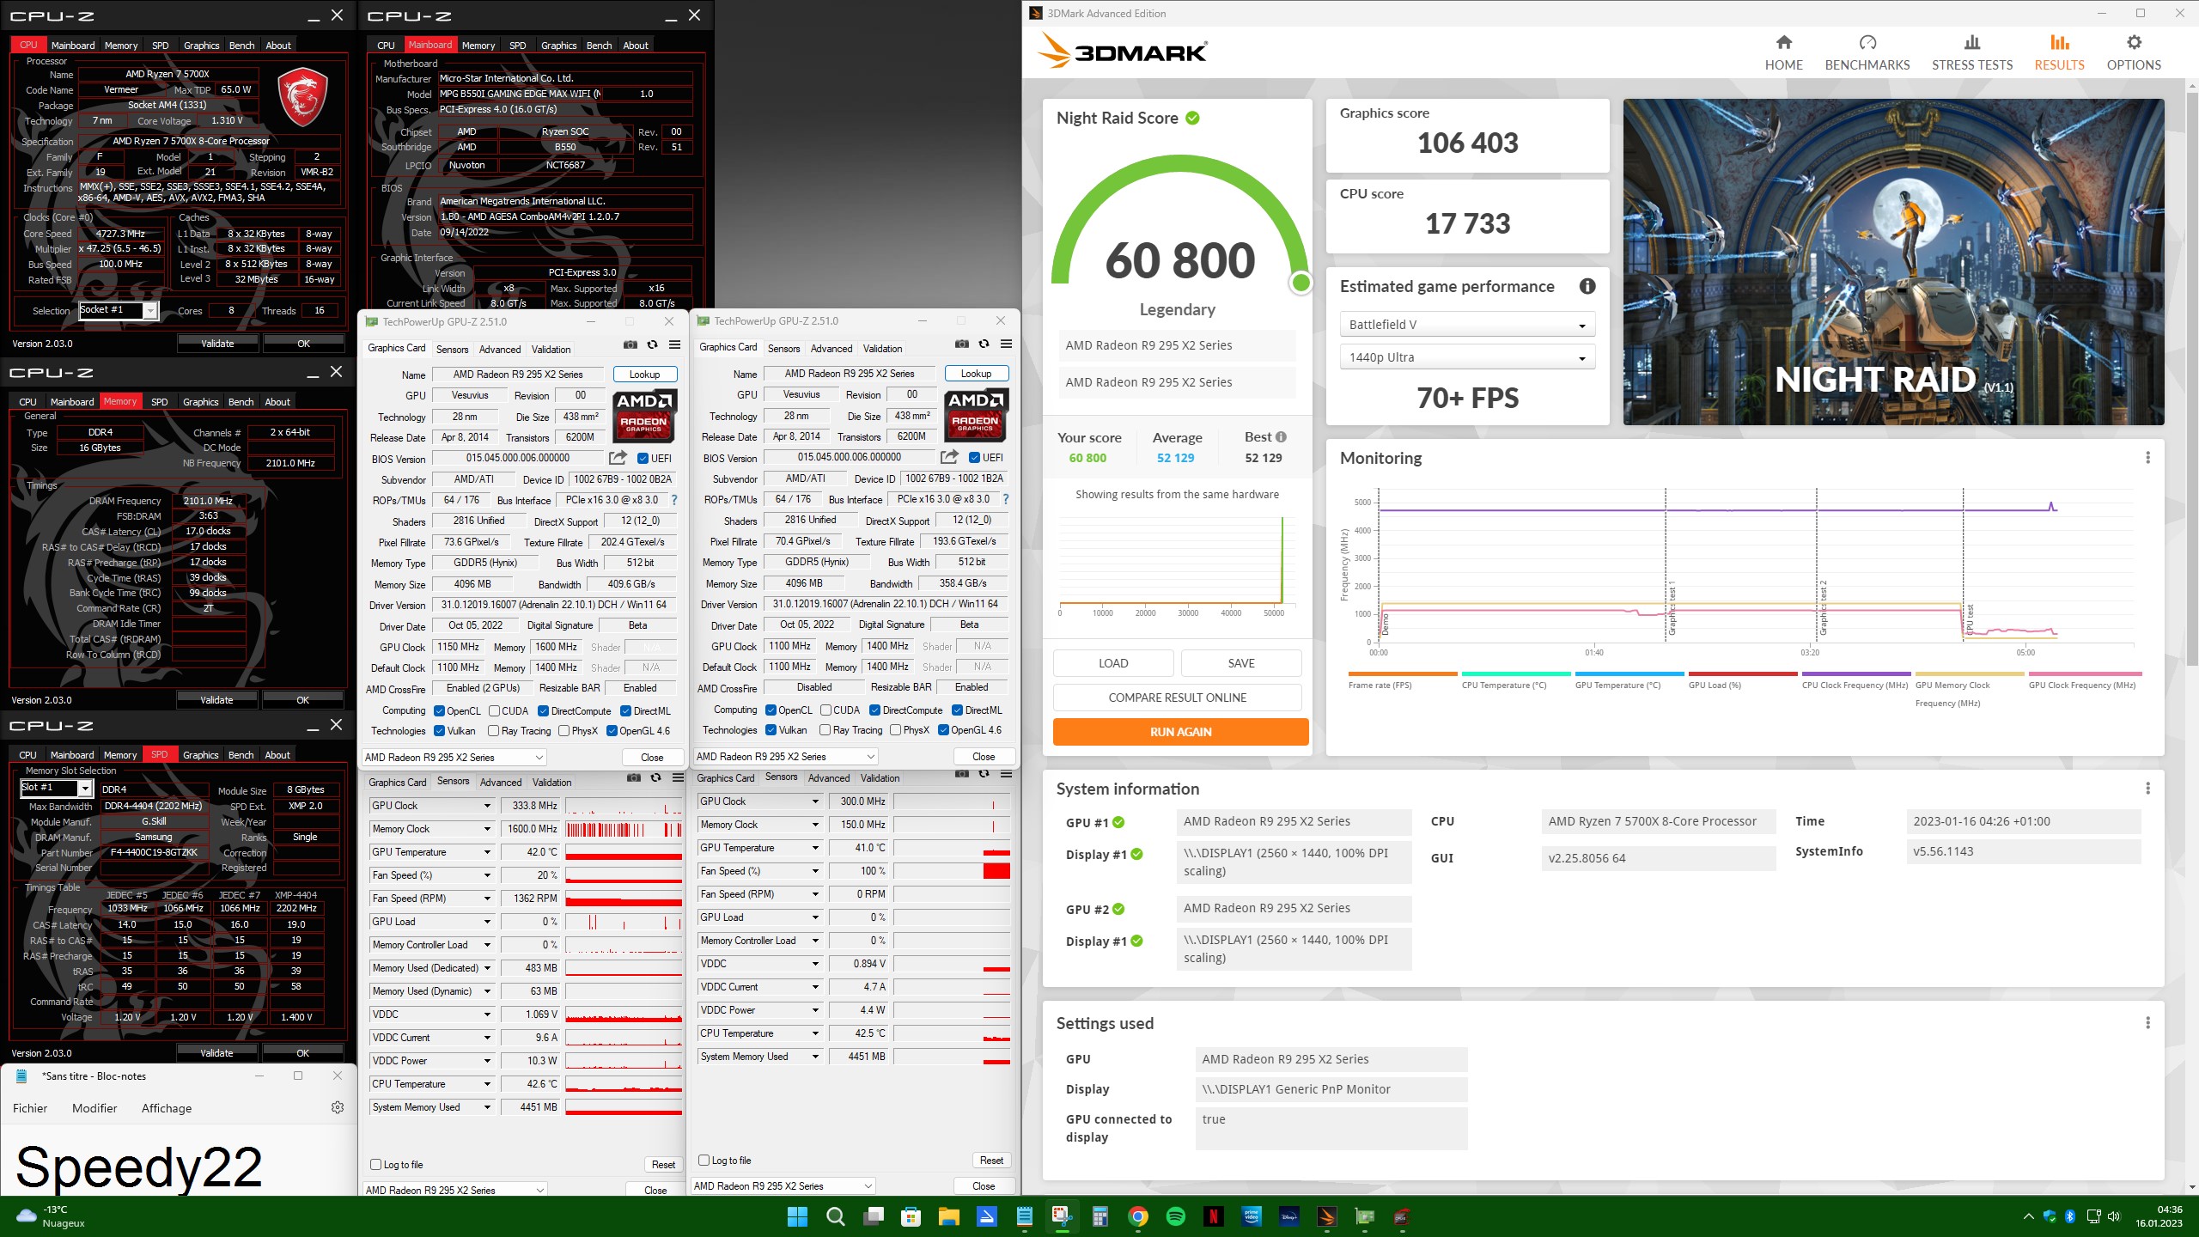Toggle the UEFI checkbox in the left GPU-Z window
This screenshot has width=2199, height=1237.
(x=643, y=459)
